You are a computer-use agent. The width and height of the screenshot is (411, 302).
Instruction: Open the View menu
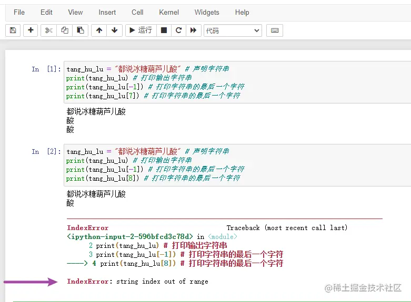click(75, 12)
